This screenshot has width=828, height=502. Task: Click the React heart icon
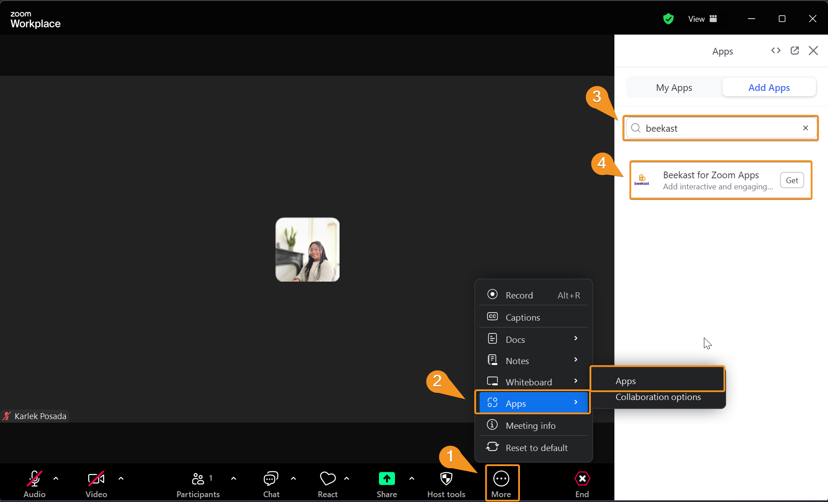(328, 479)
